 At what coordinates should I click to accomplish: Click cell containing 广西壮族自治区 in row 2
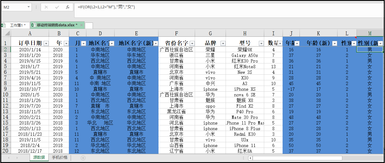click(177, 49)
